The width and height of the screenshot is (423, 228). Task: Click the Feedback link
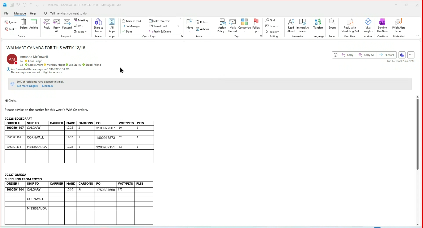tap(47, 86)
